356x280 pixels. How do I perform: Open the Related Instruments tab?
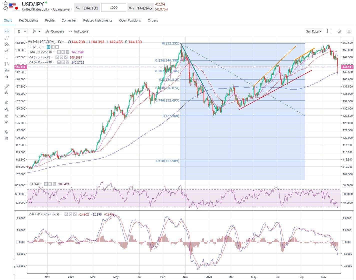(97, 20)
